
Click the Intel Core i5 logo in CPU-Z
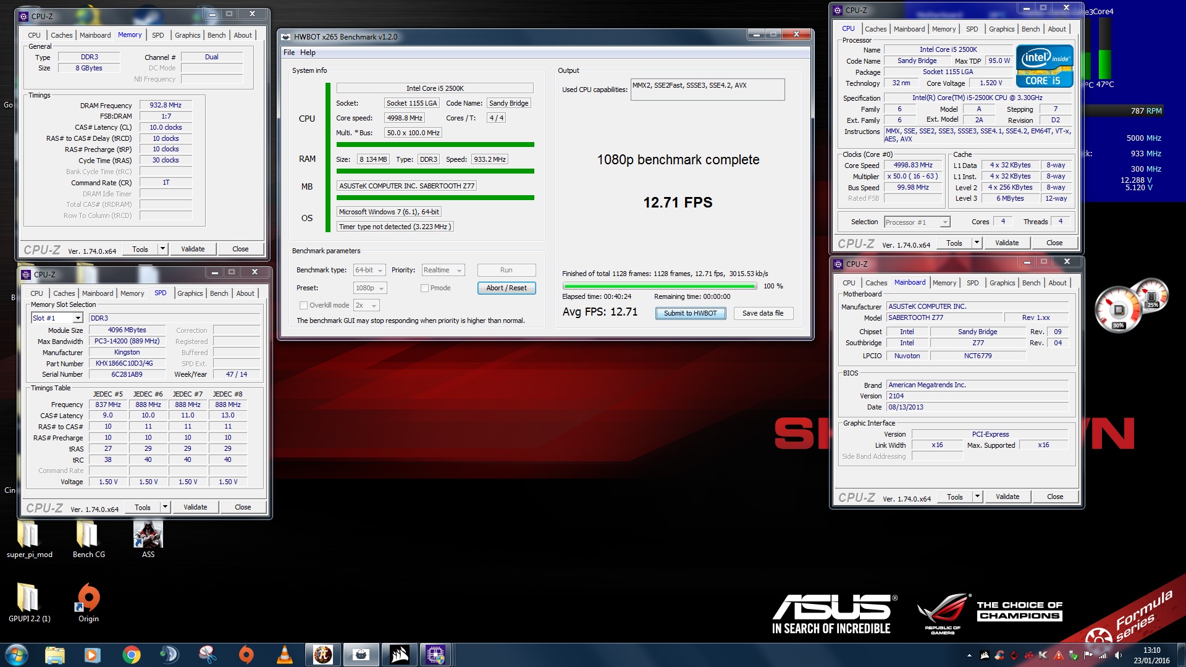pyautogui.click(x=1045, y=65)
